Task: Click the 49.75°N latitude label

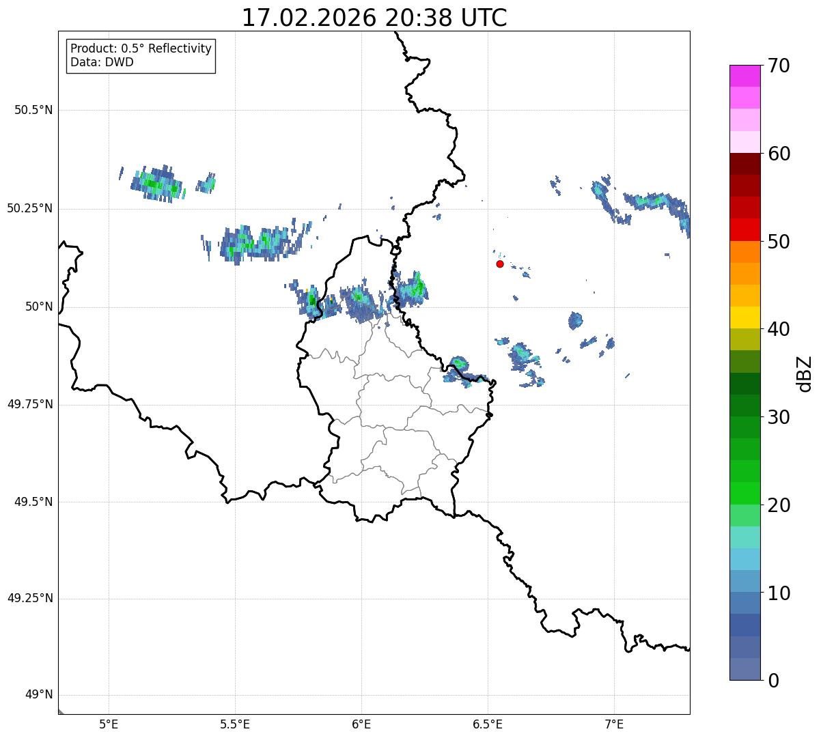Action: [30, 404]
